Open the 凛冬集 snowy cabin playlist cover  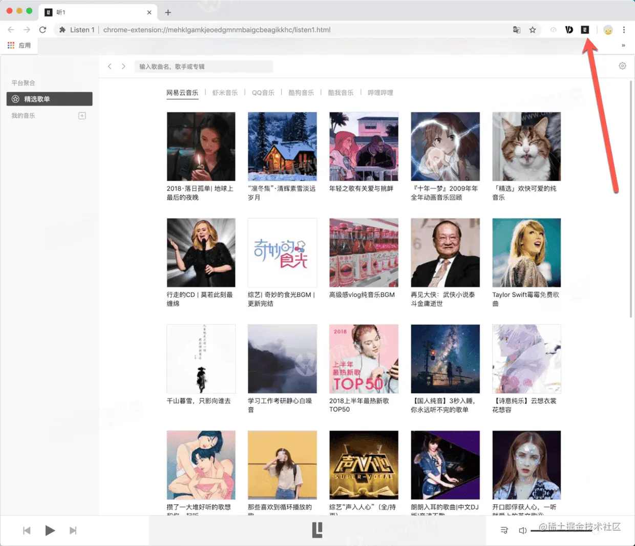click(x=282, y=146)
